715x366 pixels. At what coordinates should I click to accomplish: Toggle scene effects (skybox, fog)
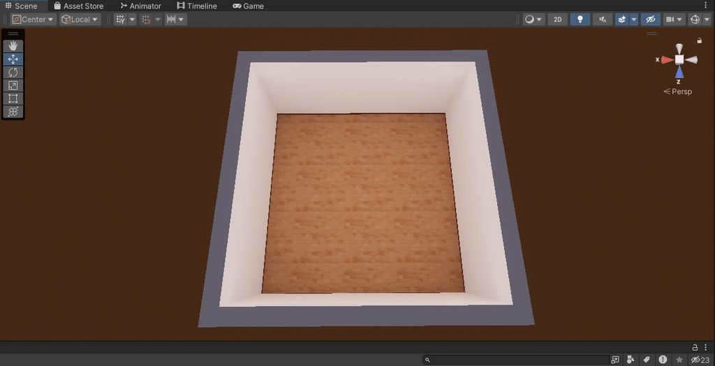(622, 20)
